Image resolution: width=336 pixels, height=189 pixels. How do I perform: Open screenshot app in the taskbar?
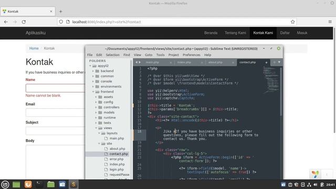[x=62, y=184]
